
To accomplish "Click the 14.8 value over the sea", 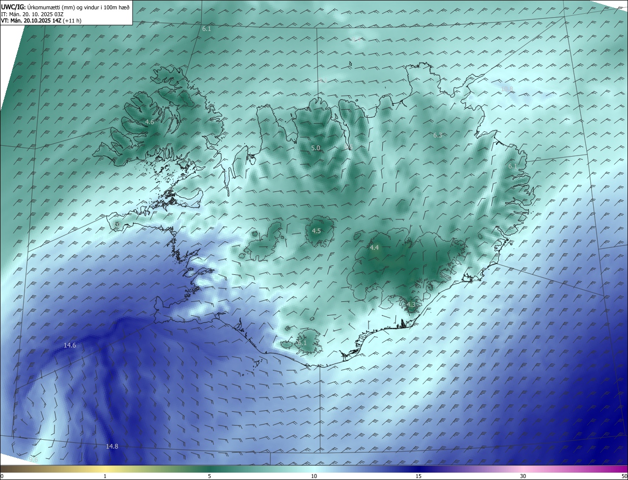I will pyautogui.click(x=112, y=446).
